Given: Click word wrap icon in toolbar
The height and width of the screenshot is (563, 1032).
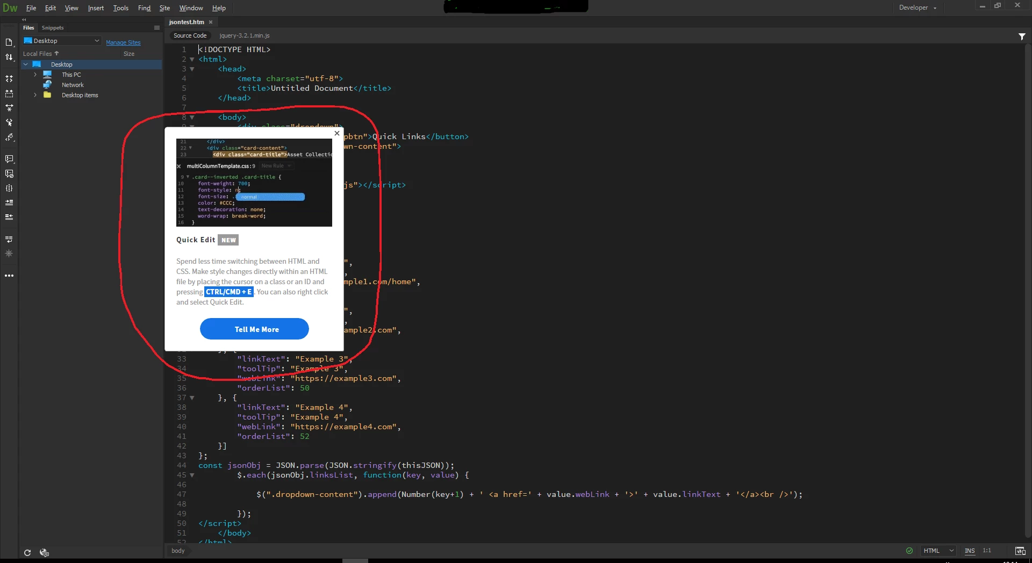Looking at the screenshot, I should pos(9,239).
